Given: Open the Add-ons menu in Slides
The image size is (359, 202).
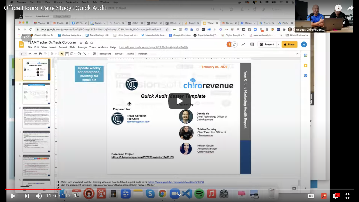Looking at the screenshot, I should click(103, 47).
